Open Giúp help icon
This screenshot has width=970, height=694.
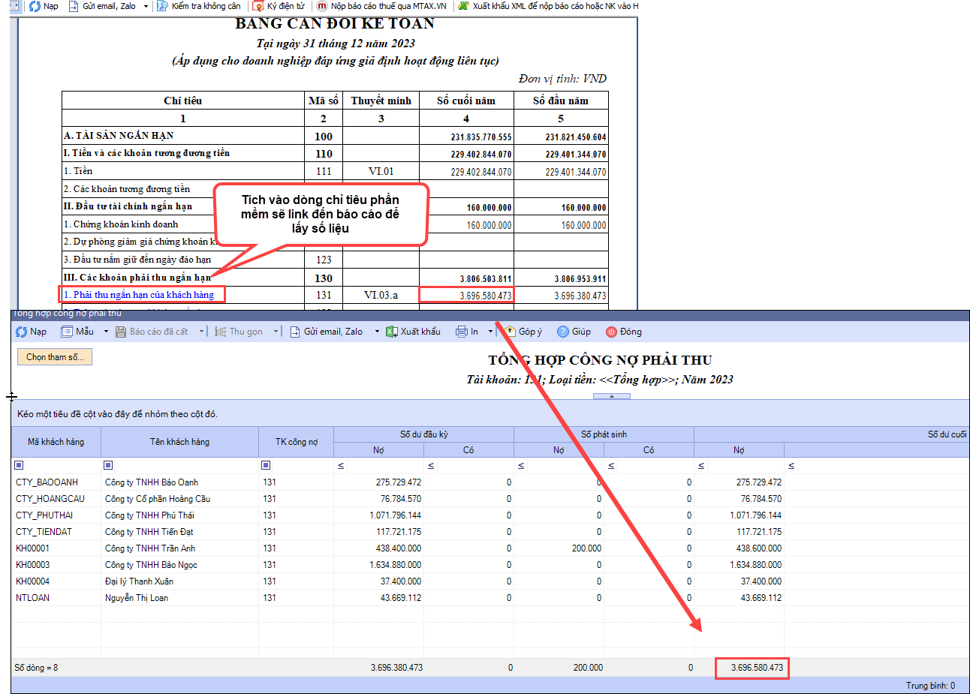point(563,332)
